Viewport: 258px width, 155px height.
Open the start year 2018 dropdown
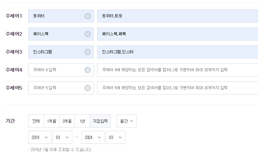(39, 137)
